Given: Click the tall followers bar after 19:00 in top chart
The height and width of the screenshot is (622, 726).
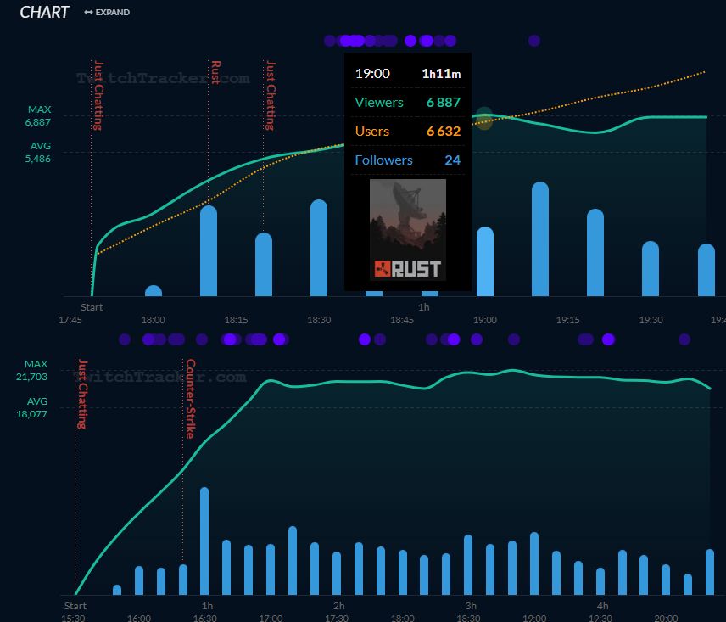Looking at the screenshot, I should 540,239.
